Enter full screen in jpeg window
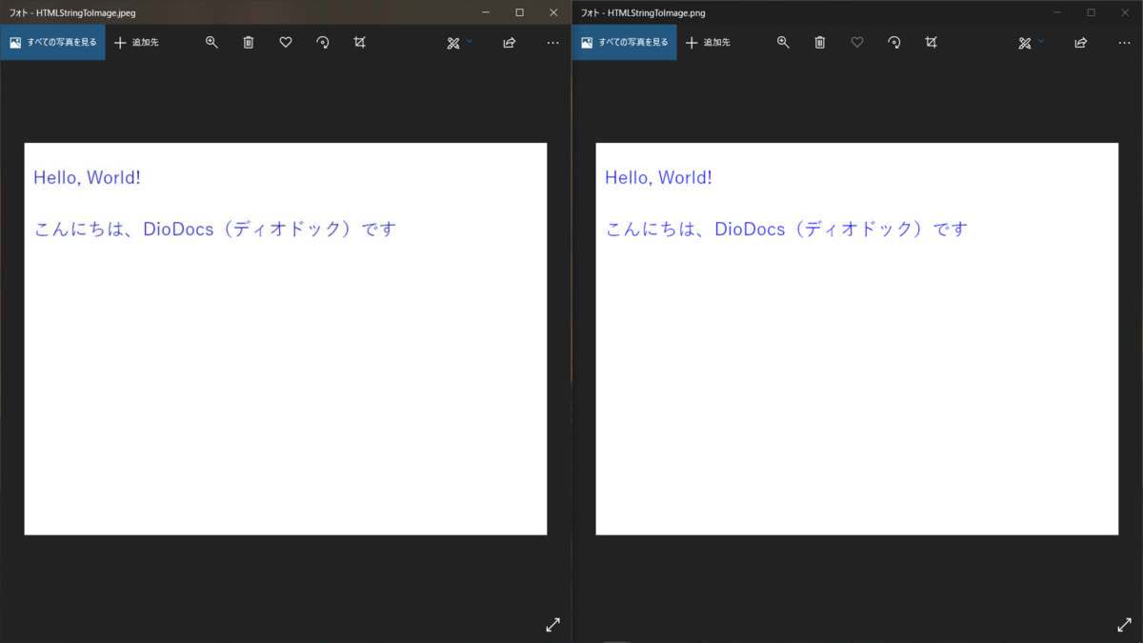Image resolution: width=1143 pixels, height=643 pixels. tap(552, 625)
